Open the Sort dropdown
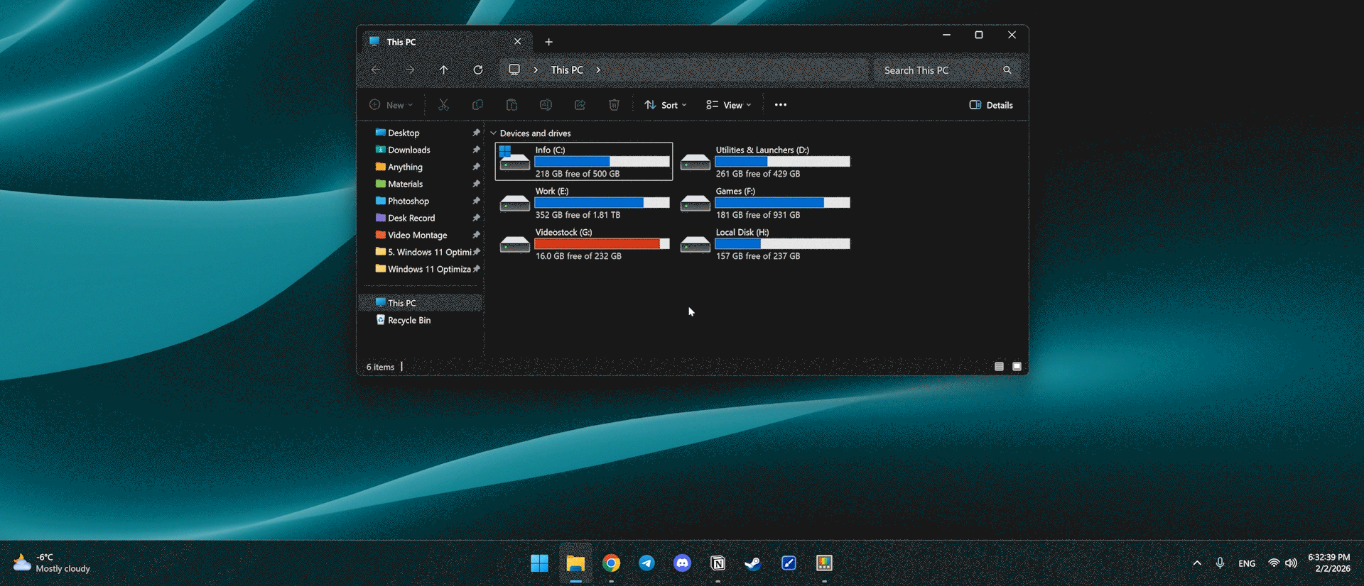The image size is (1364, 586). (x=665, y=105)
